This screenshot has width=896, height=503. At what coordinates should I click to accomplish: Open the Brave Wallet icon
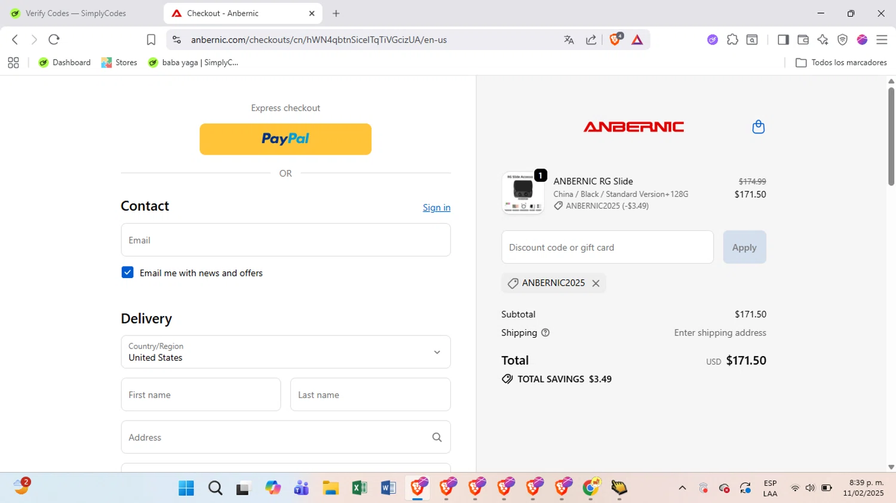803,39
